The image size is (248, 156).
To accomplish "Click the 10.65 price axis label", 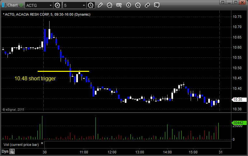I will pos(237,38).
